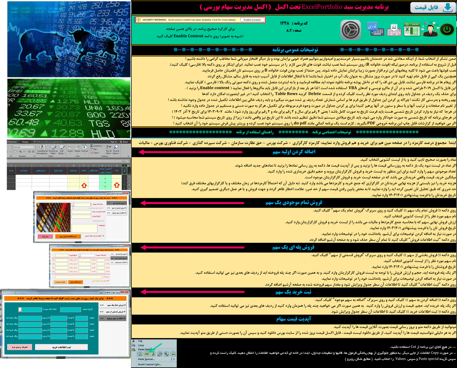Click the pink بستن فرم button
The width and height of the screenshot is (457, 368).
(45, 236)
